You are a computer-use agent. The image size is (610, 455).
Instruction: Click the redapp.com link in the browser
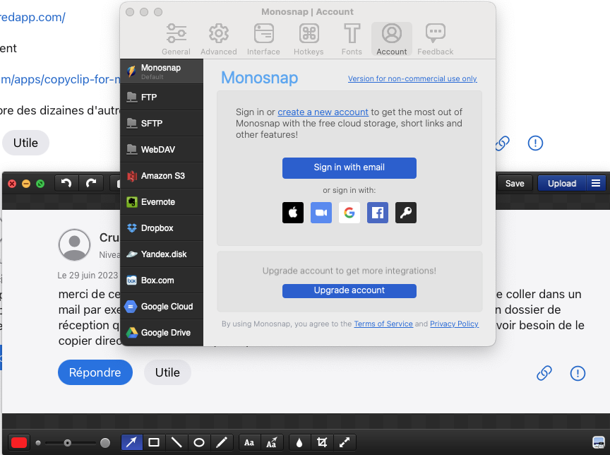pos(32,17)
